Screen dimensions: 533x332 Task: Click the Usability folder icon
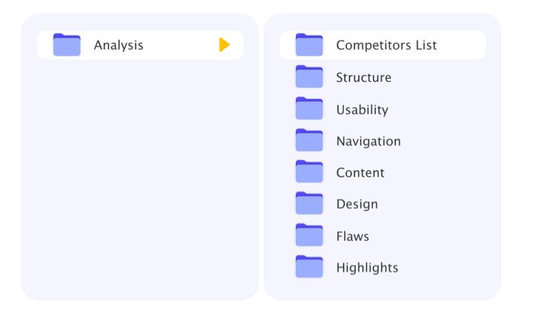pyautogui.click(x=309, y=109)
